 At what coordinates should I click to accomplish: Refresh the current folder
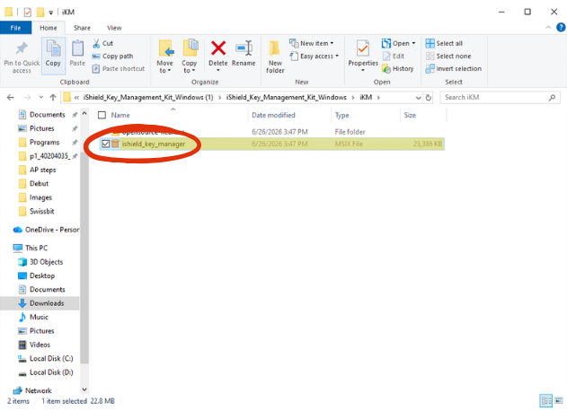click(429, 98)
